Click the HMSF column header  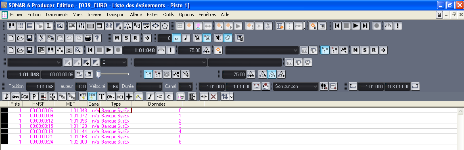click(x=38, y=104)
